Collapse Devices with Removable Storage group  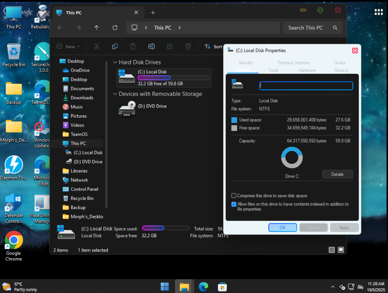pos(115,94)
